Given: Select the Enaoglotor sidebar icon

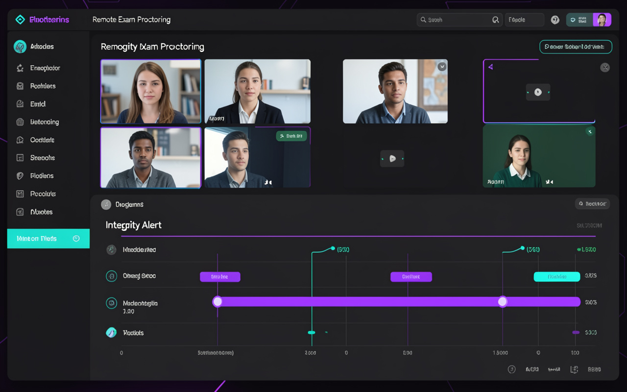Looking at the screenshot, I should (x=20, y=68).
